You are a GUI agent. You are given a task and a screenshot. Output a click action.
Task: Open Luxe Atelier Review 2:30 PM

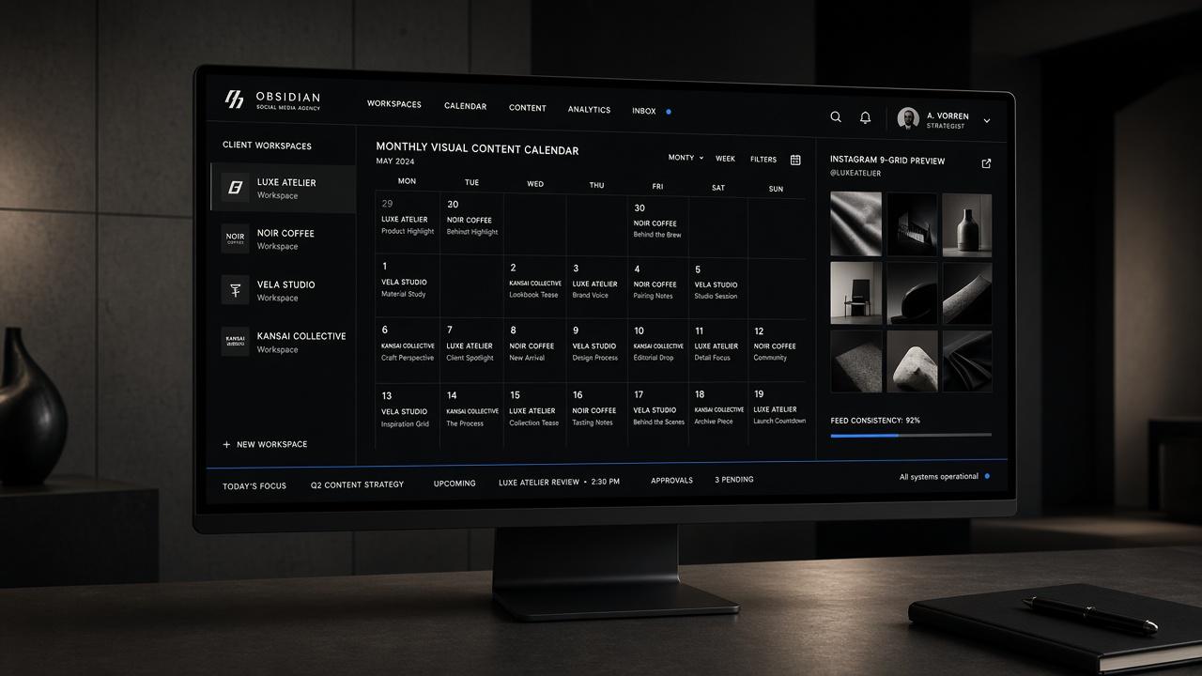pos(559,482)
